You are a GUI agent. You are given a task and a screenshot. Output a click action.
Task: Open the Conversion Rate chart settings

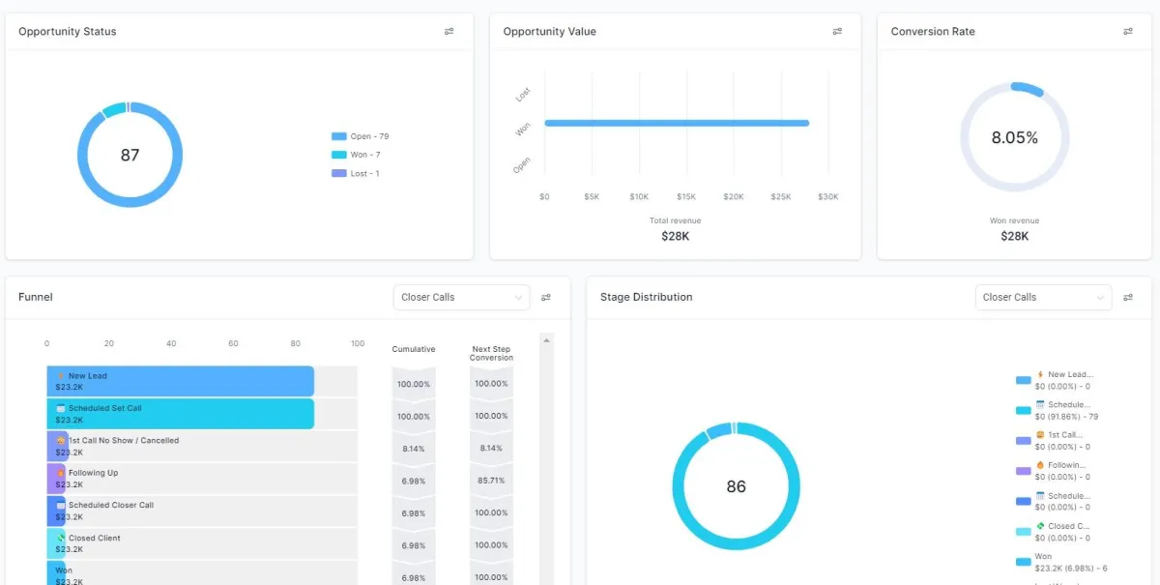tap(1128, 31)
